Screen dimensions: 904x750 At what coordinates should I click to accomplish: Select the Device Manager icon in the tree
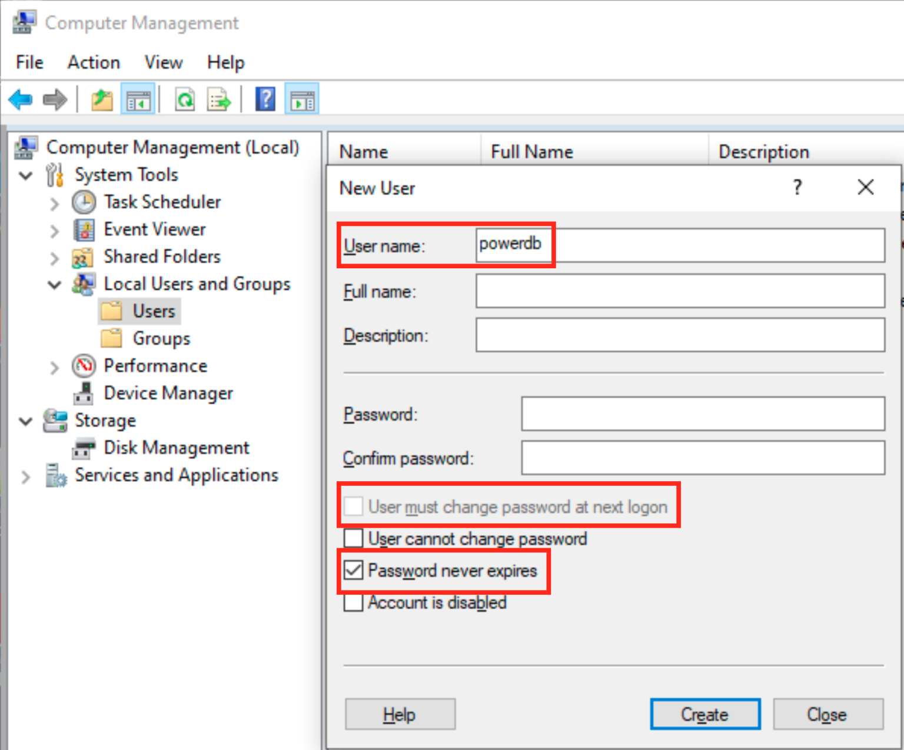84,393
